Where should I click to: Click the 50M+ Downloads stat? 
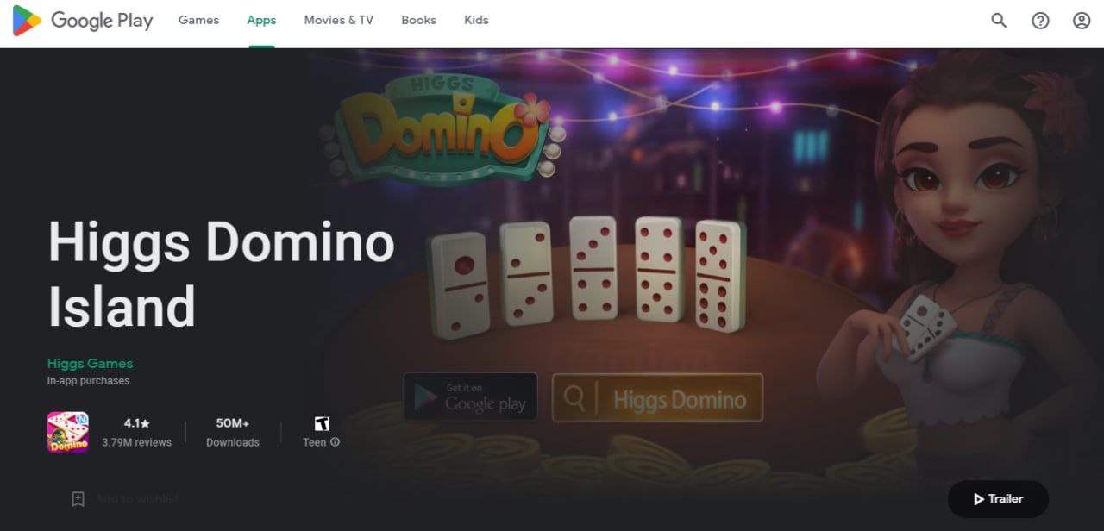pos(233,432)
